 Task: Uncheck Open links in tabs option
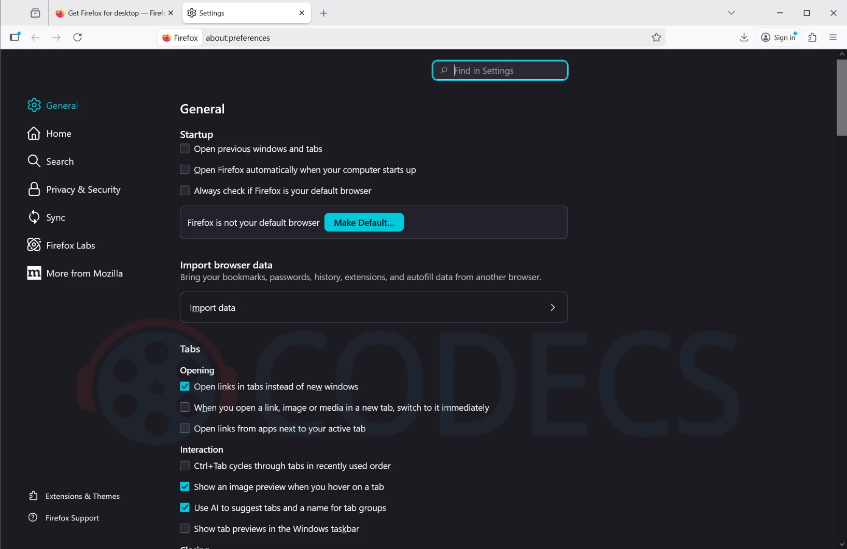click(x=185, y=386)
